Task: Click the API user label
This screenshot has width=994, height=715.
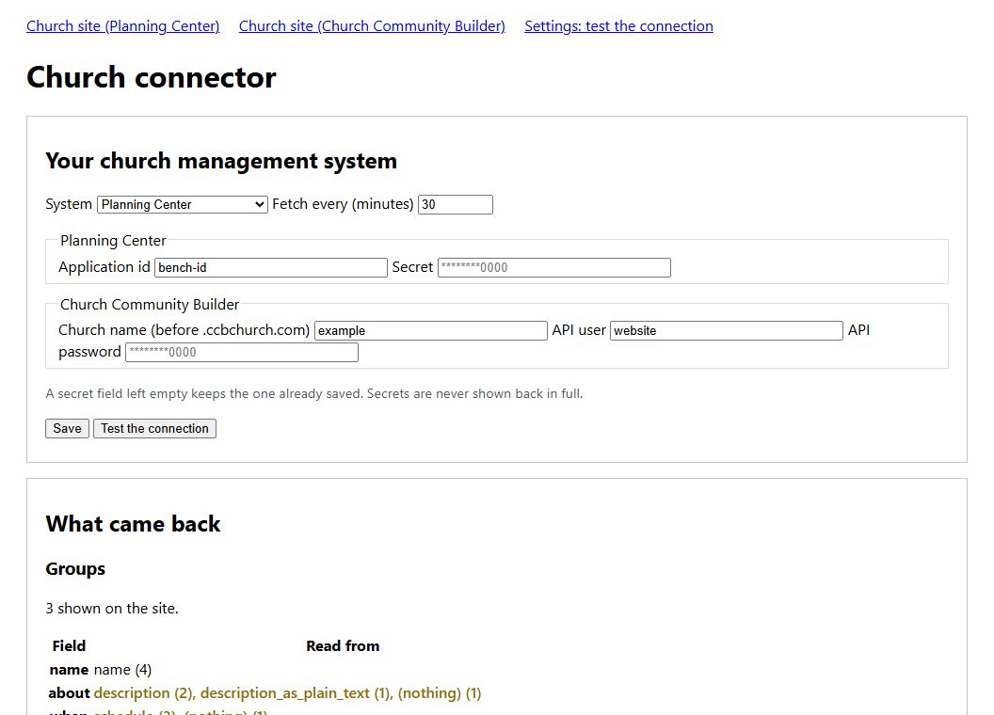Action: 579,330
